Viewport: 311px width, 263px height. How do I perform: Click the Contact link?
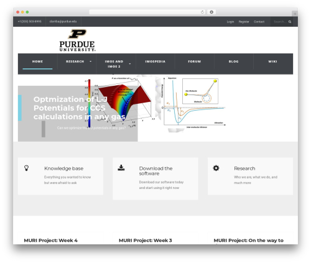[x=259, y=22]
